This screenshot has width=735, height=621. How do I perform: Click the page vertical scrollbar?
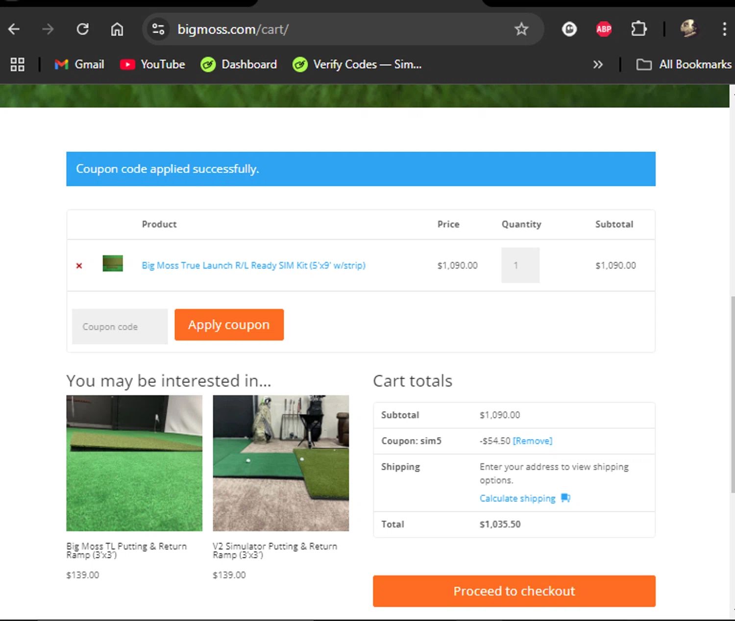[x=732, y=395]
